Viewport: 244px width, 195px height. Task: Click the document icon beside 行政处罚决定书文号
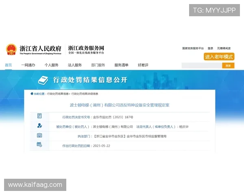(x=39, y=116)
